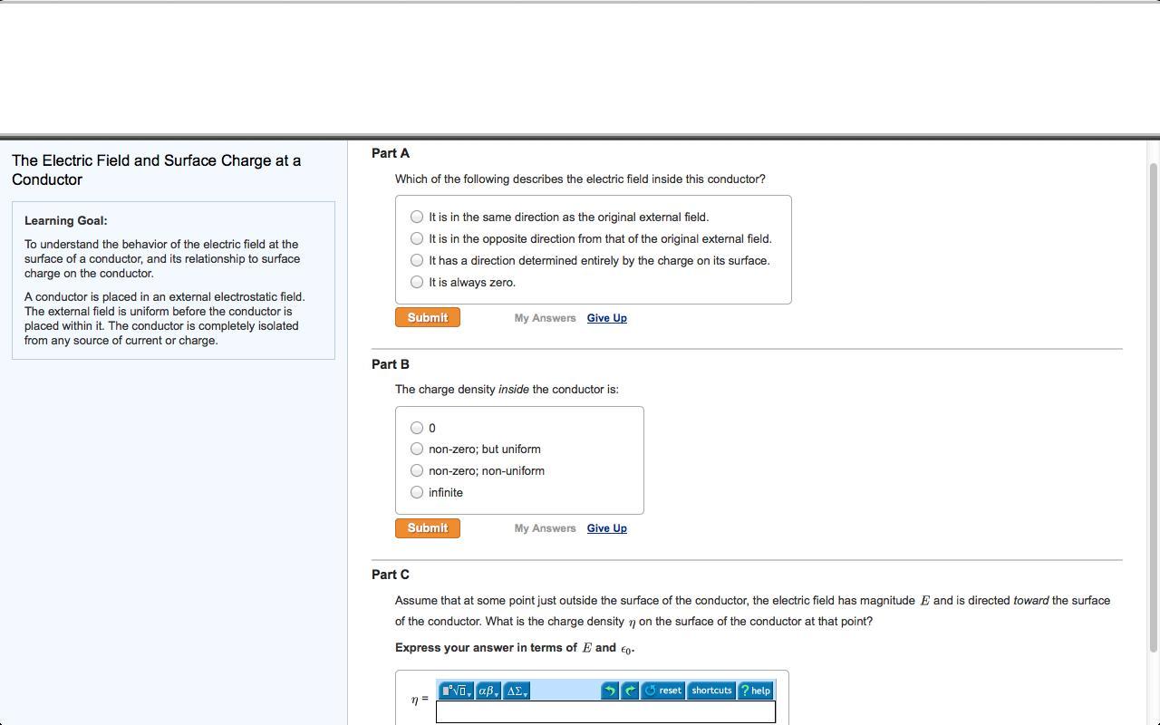
Task: Select 'It is always zero' option
Action: tap(417, 282)
